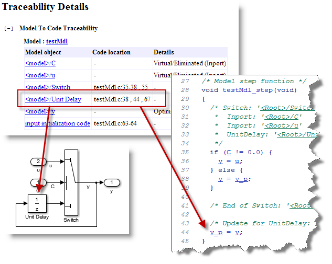This screenshot has width=332, height=264.
Task: Select the Unit Delay block in diagram
Action: pyautogui.click(x=37, y=203)
